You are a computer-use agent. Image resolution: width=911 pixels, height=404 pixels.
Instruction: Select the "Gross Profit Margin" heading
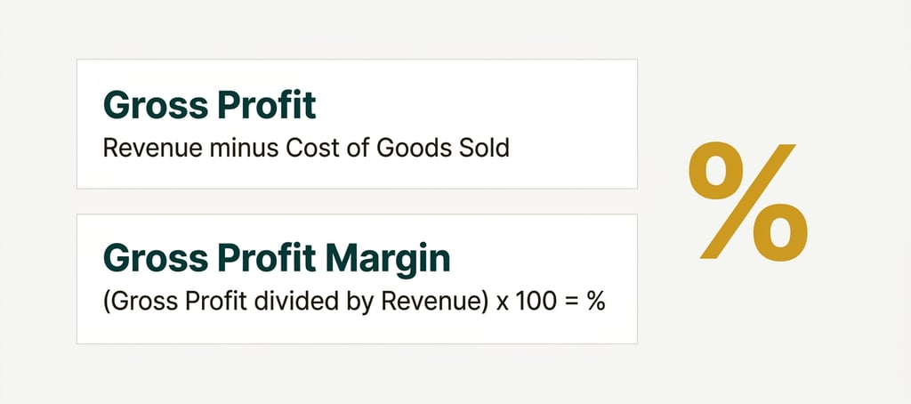(277, 259)
